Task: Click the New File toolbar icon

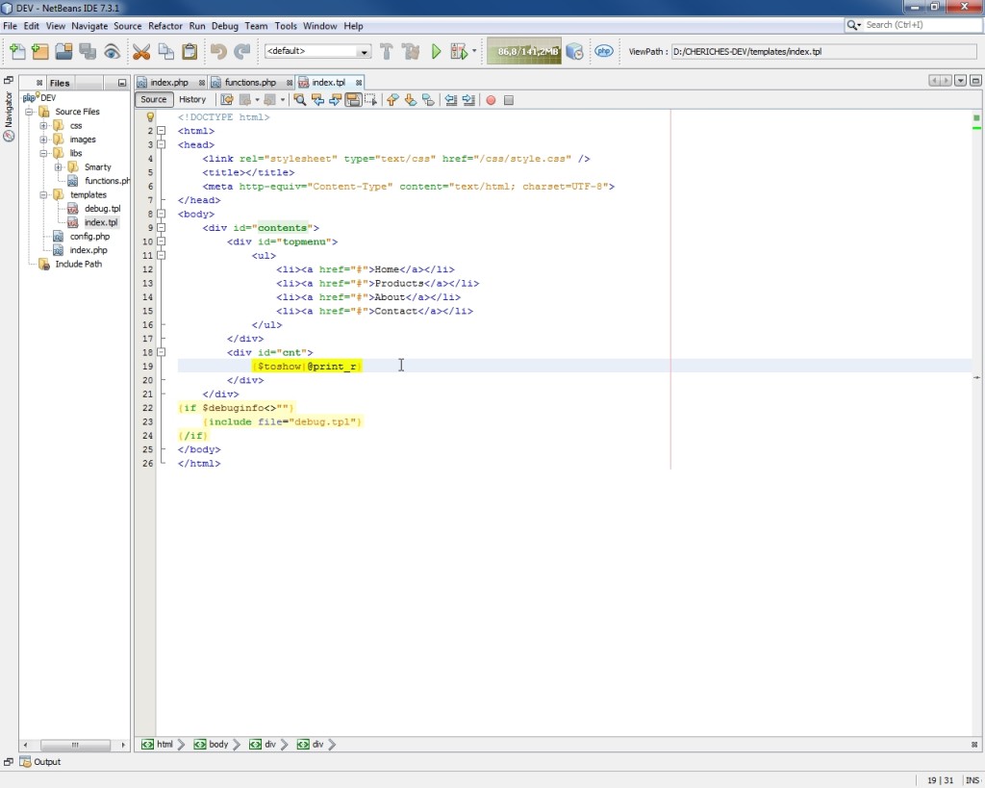Action: [17, 52]
